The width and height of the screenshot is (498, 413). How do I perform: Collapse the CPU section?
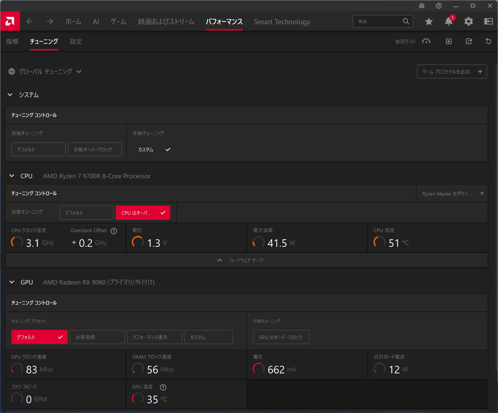[x=12, y=176]
